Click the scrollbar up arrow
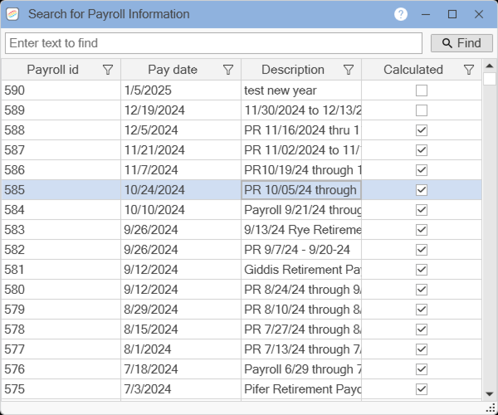This screenshot has height=415, width=498. [x=490, y=66]
